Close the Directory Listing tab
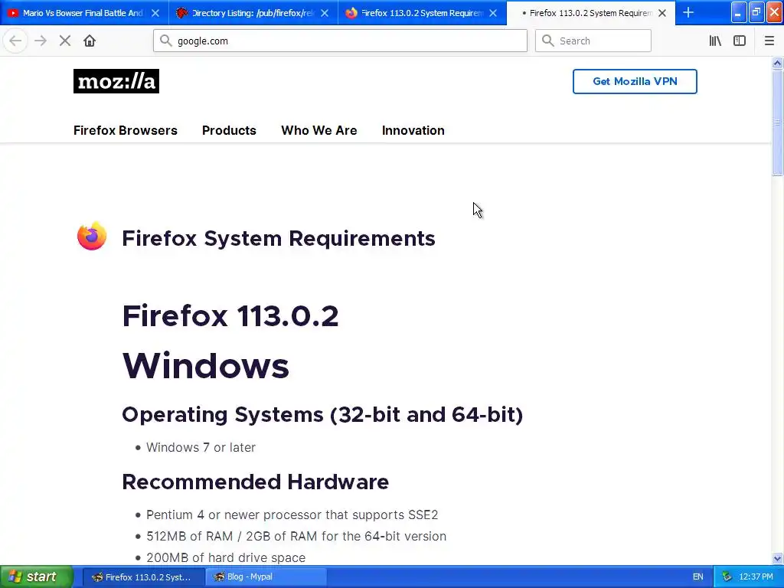The width and height of the screenshot is (784, 588). (x=325, y=13)
